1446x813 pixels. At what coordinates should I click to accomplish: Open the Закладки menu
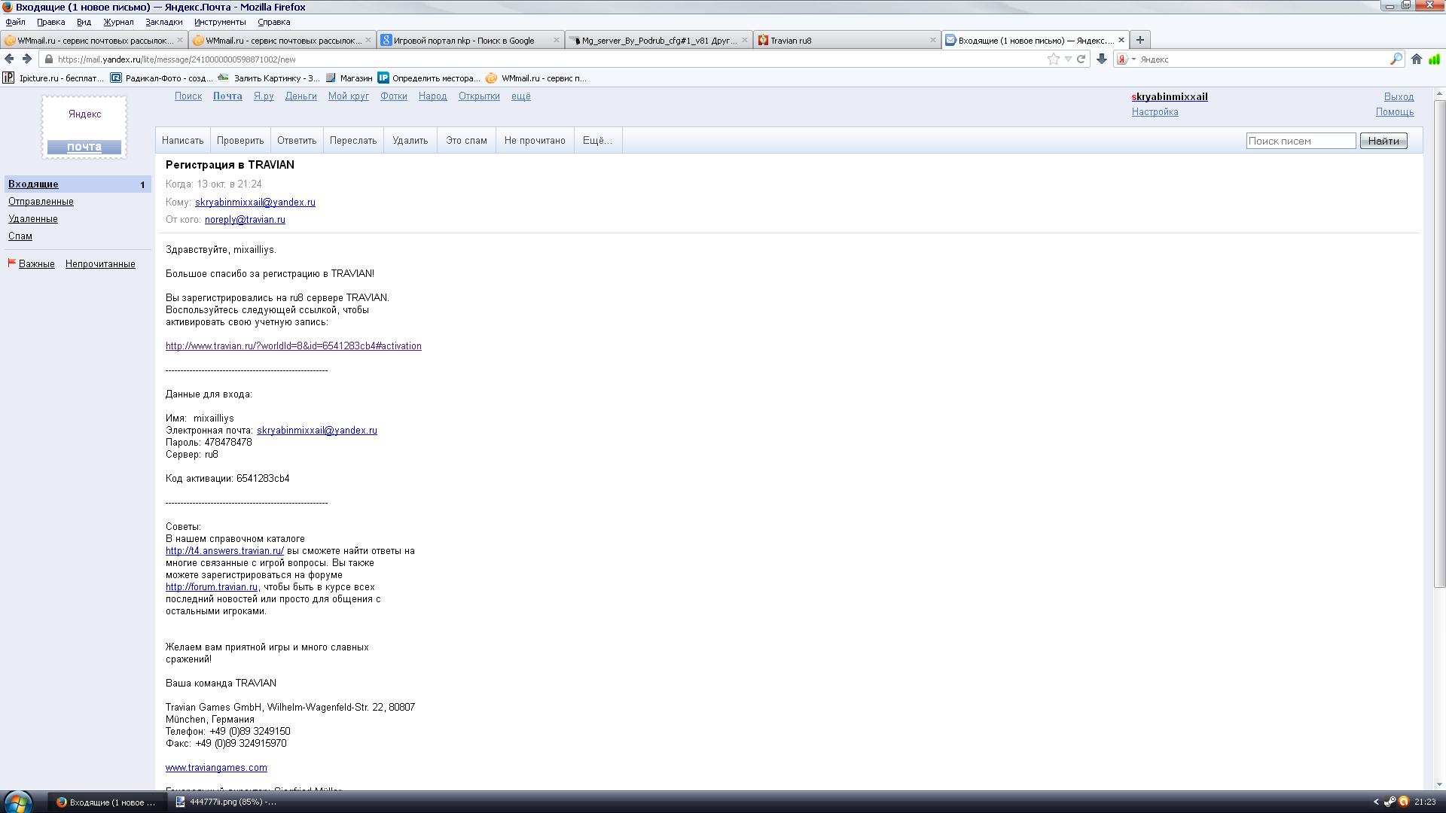163,22
